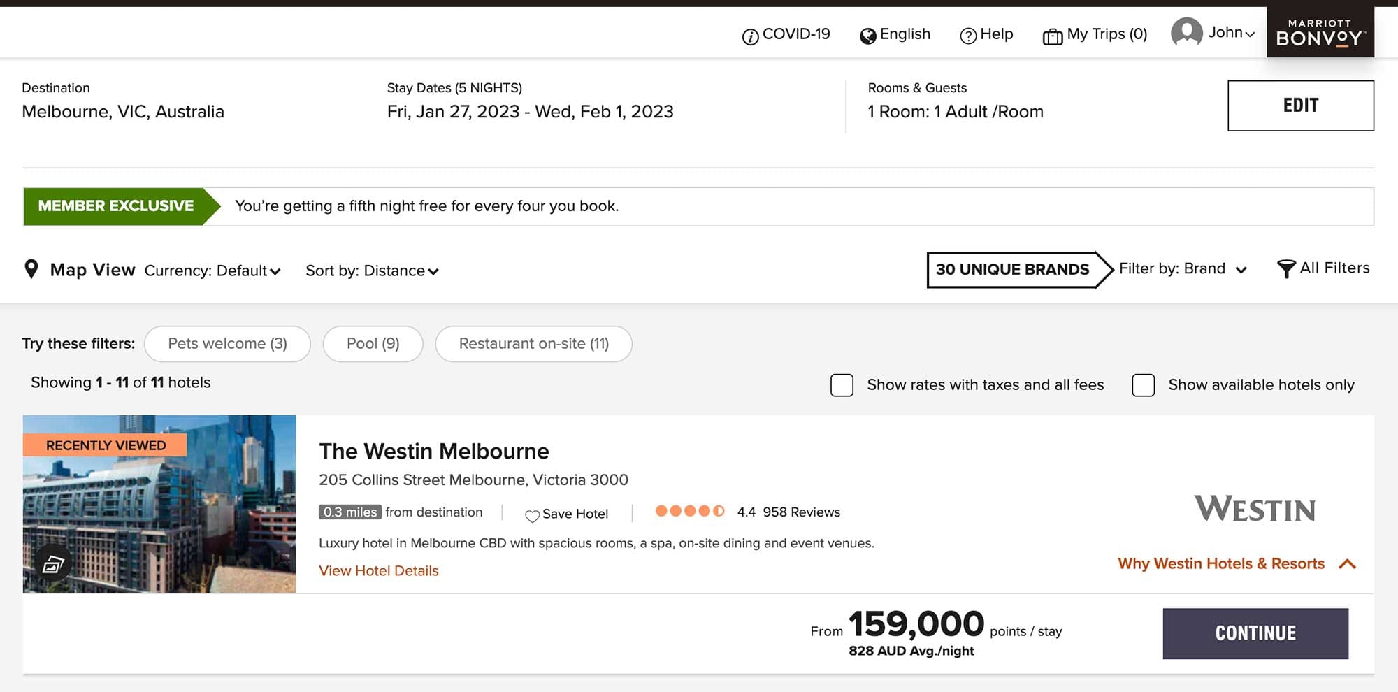Screen dimensions: 1398x692
Task: Open the Currency dropdown
Action: click(212, 271)
